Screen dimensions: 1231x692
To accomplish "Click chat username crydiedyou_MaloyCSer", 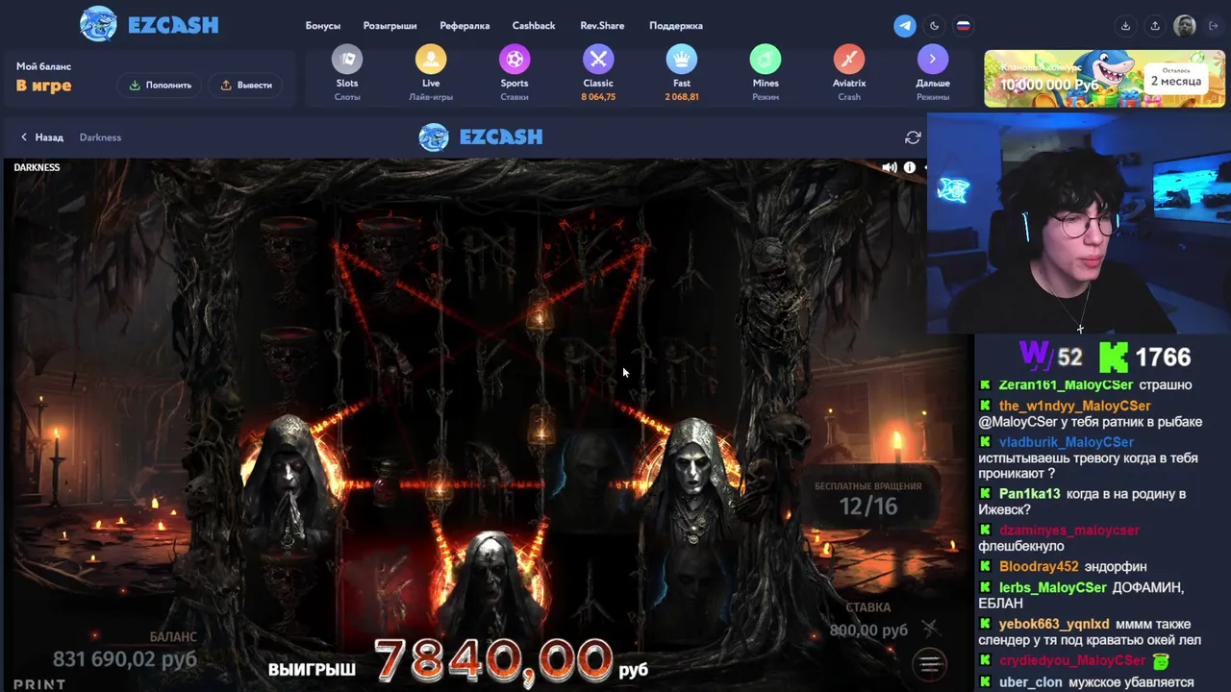I will pos(1071,661).
